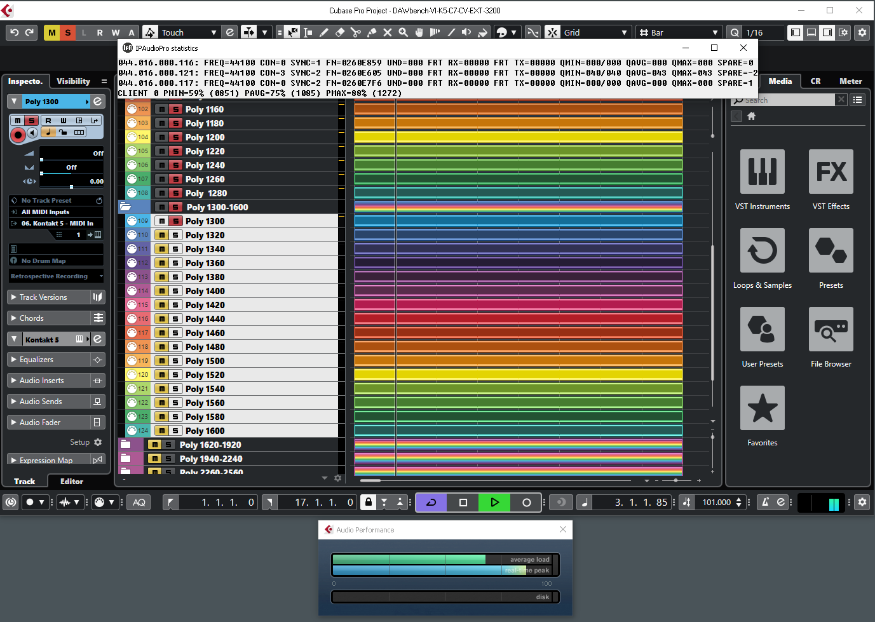
Task: Close the Audio Performance window
Action: pos(563,529)
